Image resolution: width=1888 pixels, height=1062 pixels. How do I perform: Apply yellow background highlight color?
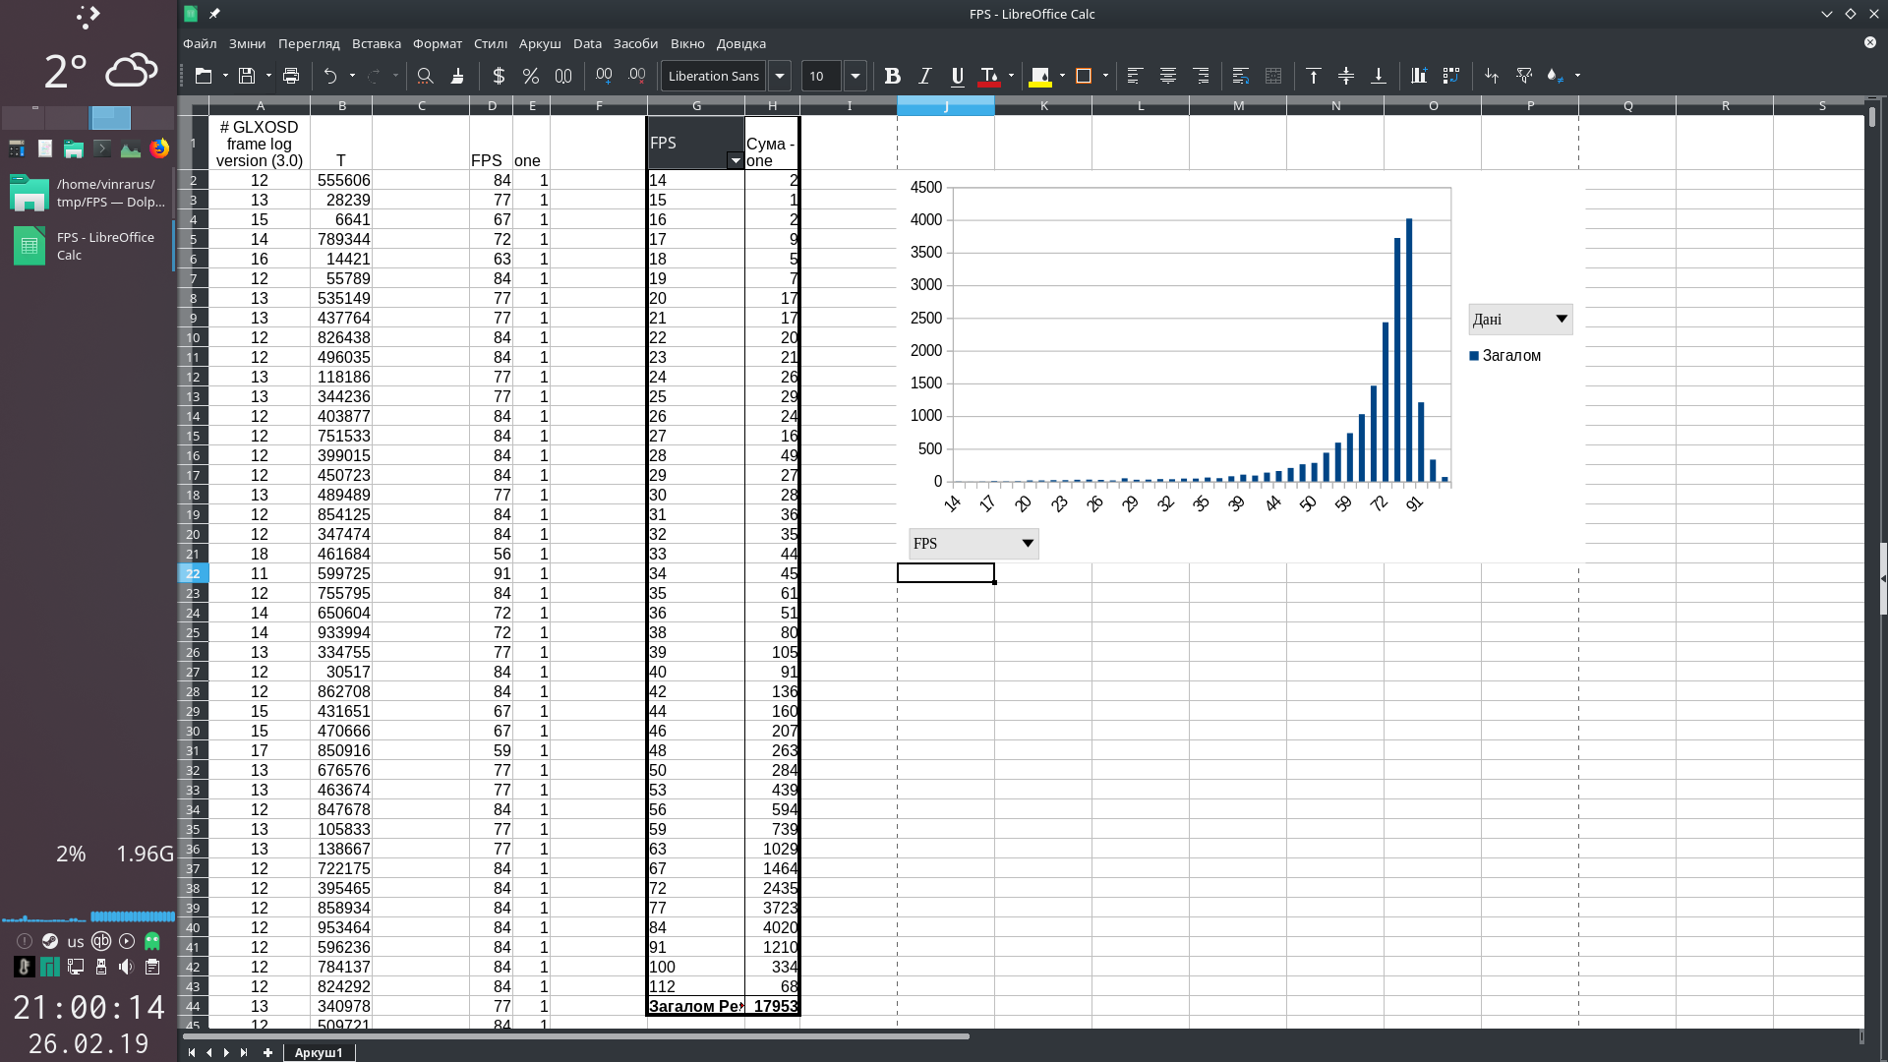(x=1039, y=76)
